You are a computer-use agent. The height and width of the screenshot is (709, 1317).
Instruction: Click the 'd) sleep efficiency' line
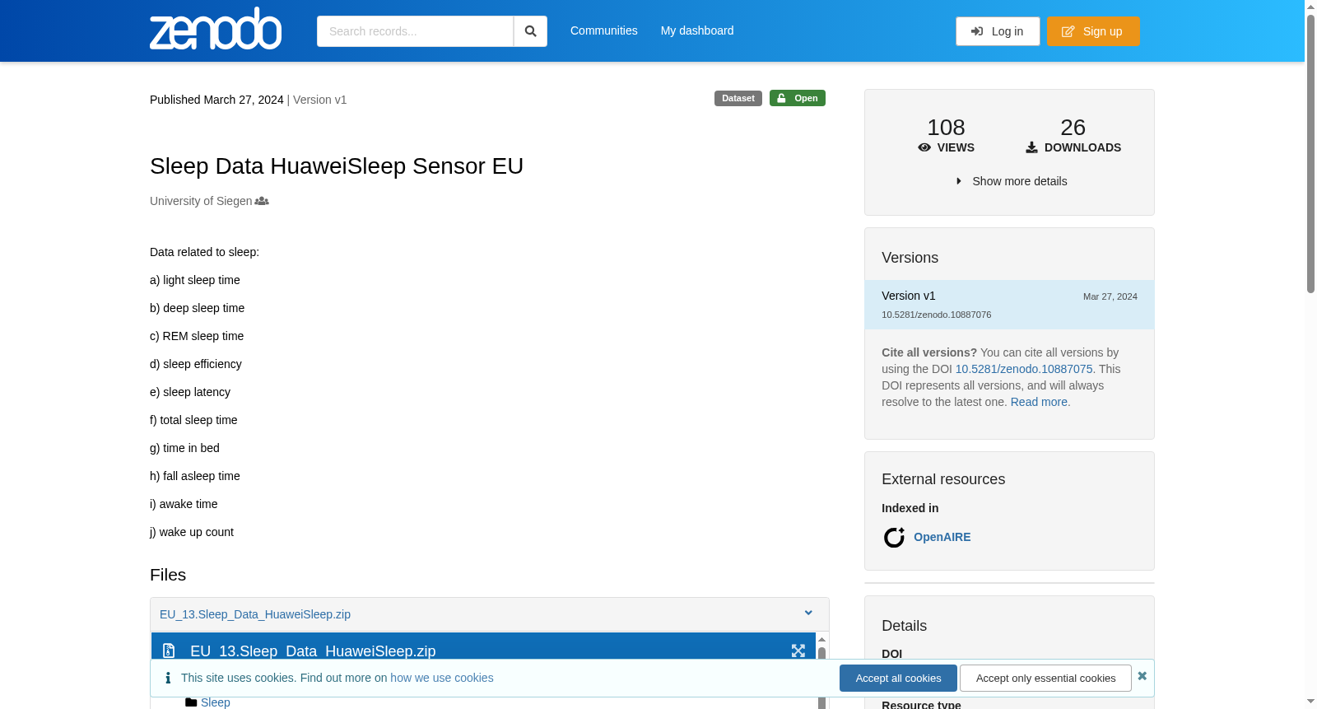pyautogui.click(x=196, y=364)
